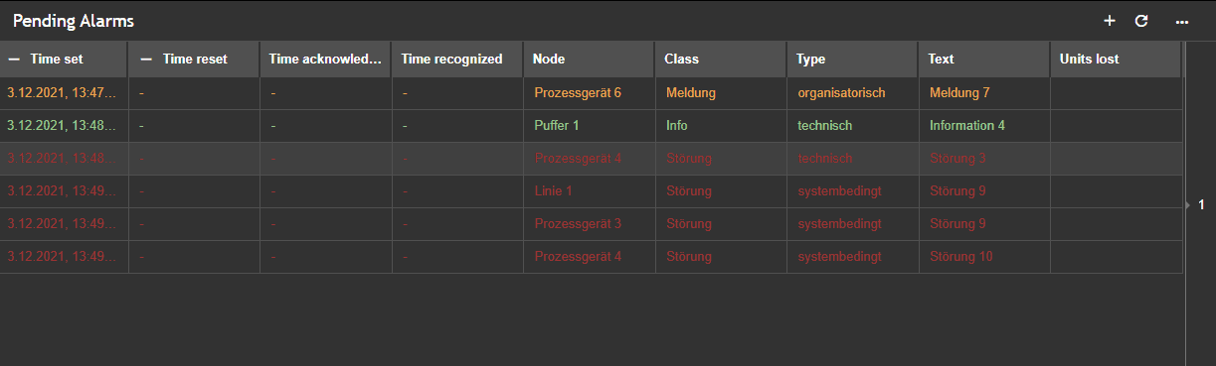Image resolution: width=1216 pixels, height=366 pixels.
Task: Click the minus icon beside Time set
Action: click(14, 60)
